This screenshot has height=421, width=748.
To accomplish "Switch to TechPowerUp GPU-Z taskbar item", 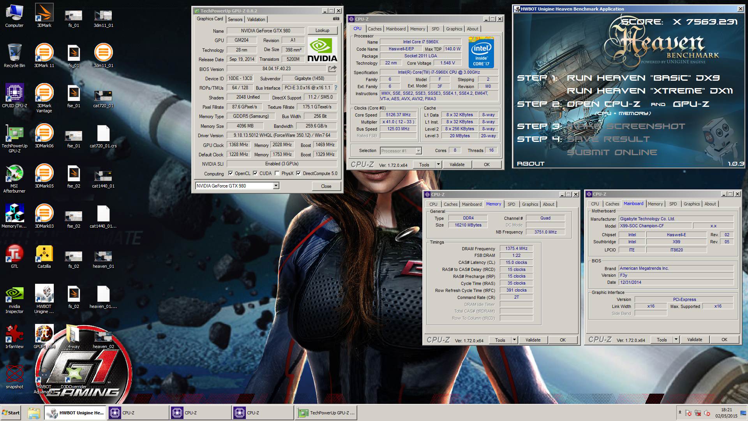I will (x=326, y=413).
